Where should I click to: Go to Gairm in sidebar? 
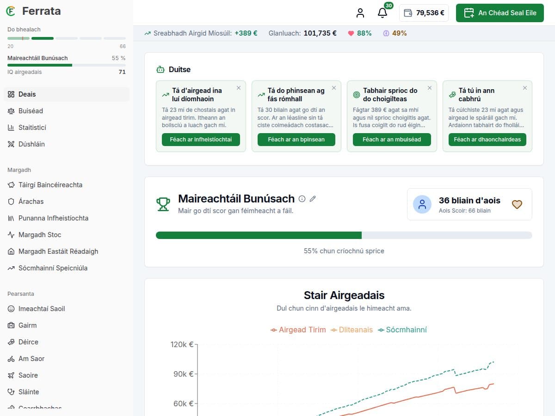pyautogui.click(x=67, y=325)
